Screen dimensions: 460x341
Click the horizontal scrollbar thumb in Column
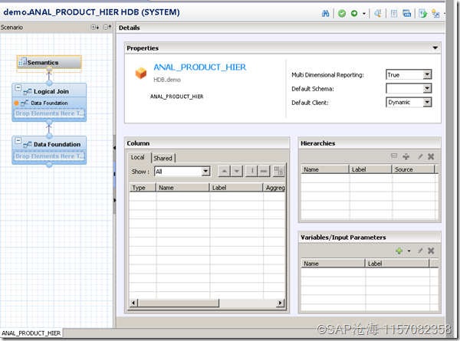click(179, 303)
